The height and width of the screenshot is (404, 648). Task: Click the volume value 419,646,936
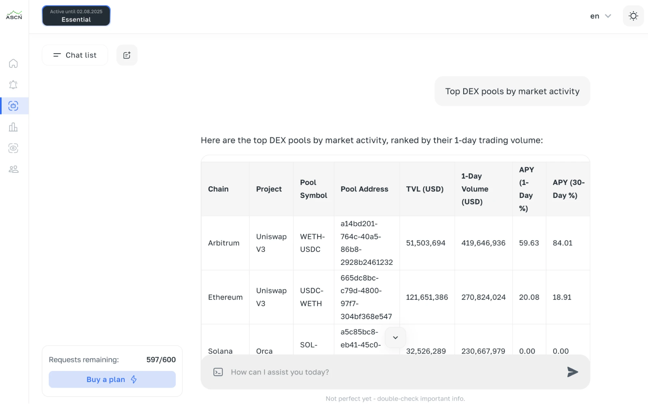(x=483, y=243)
